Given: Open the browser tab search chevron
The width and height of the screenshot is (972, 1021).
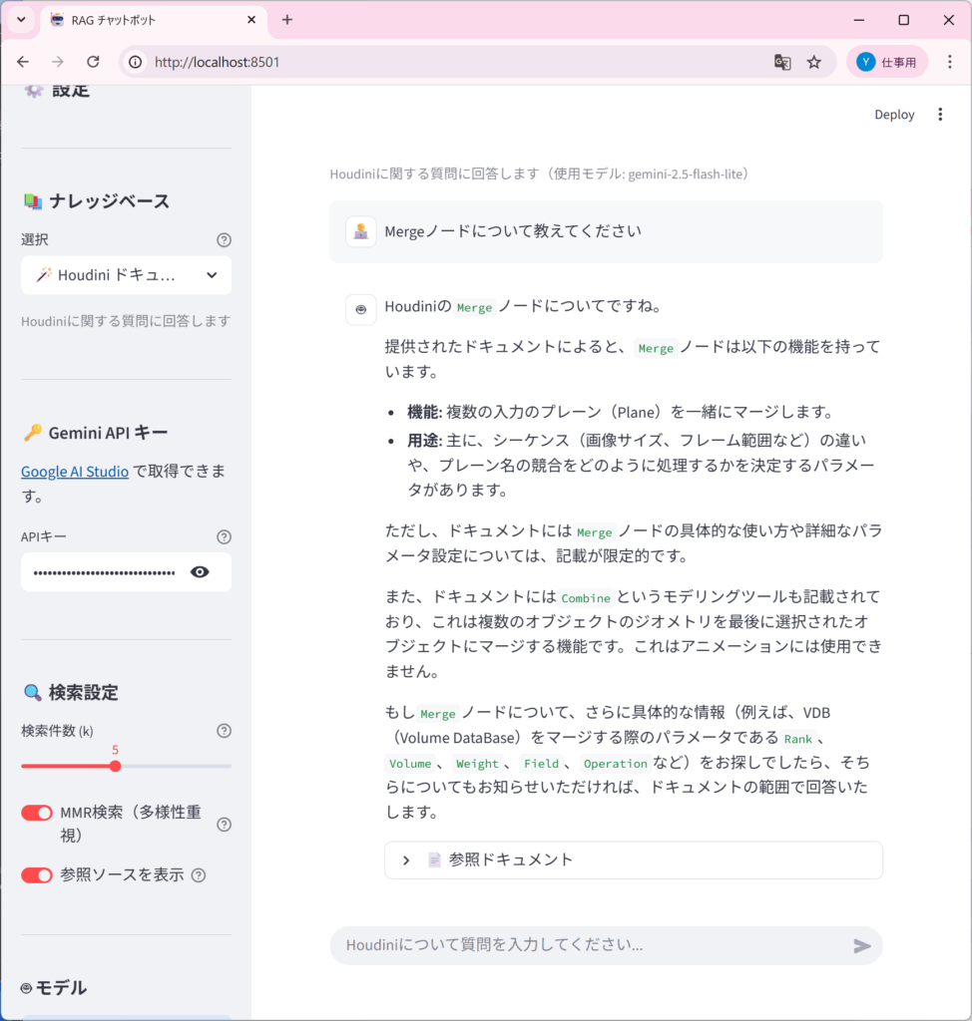Looking at the screenshot, I should point(21,20).
